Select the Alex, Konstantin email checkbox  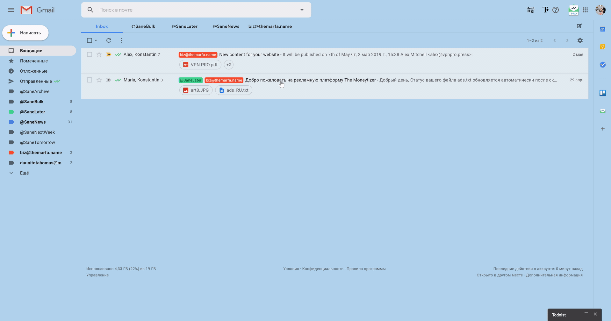[x=90, y=54]
